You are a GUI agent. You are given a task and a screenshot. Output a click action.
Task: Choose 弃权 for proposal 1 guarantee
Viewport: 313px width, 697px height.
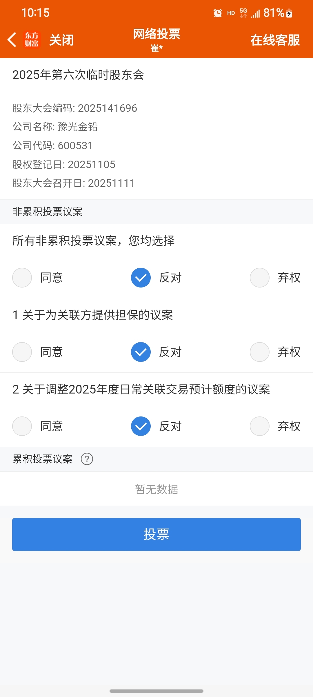260,352
